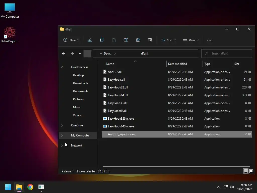Image resolution: width=257 pixels, height=193 pixels.
Task: Sort by Size column header
Action: [x=237, y=64]
